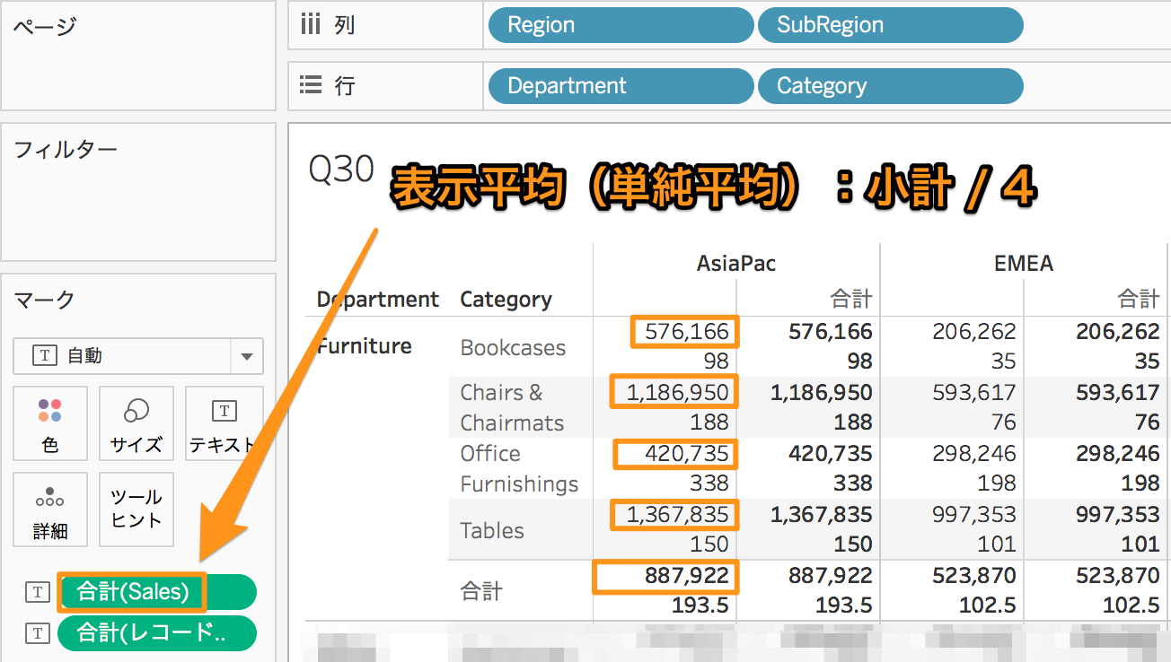The width and height of the screenshot is (1171, 662).
Task: Click the マーク card title
Action: tap(44, 300)
